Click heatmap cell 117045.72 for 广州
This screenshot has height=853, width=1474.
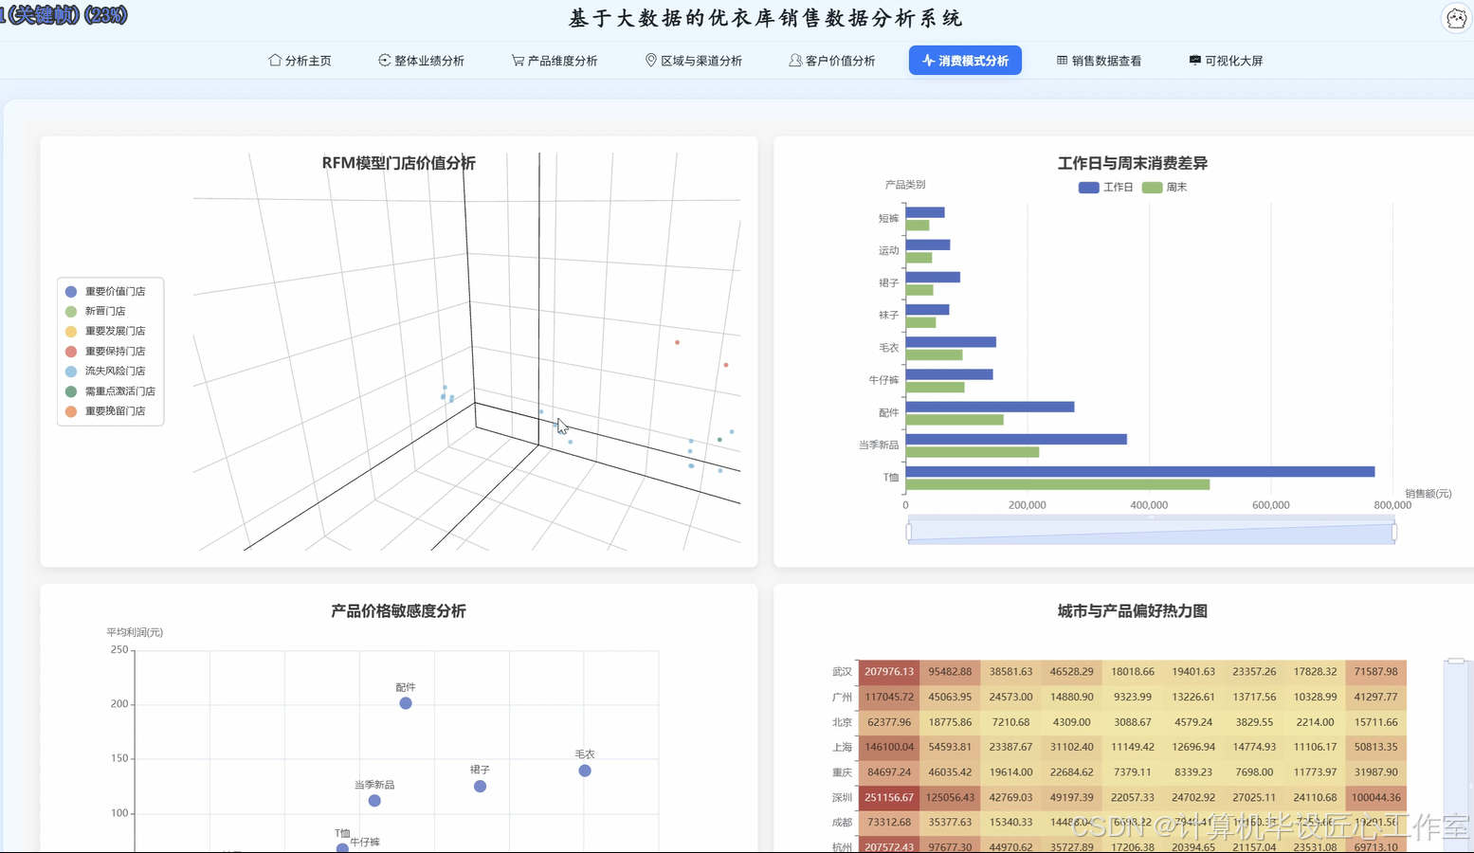pyautogui.click(x=889, y=698)
